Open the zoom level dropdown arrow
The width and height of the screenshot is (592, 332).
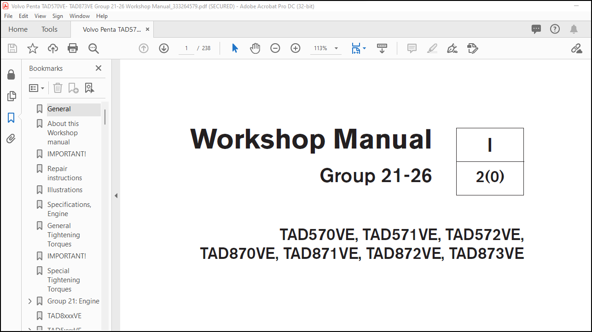tap(336, 48)
